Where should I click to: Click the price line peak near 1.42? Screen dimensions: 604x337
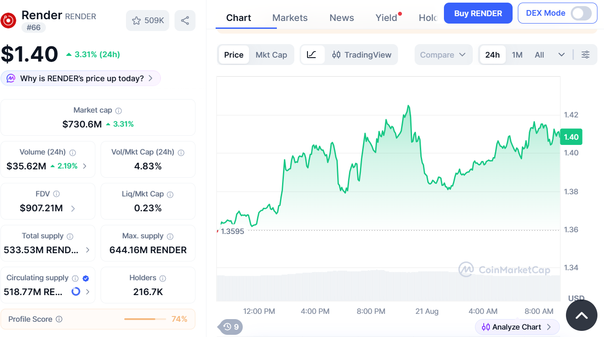tap(408, 106)
